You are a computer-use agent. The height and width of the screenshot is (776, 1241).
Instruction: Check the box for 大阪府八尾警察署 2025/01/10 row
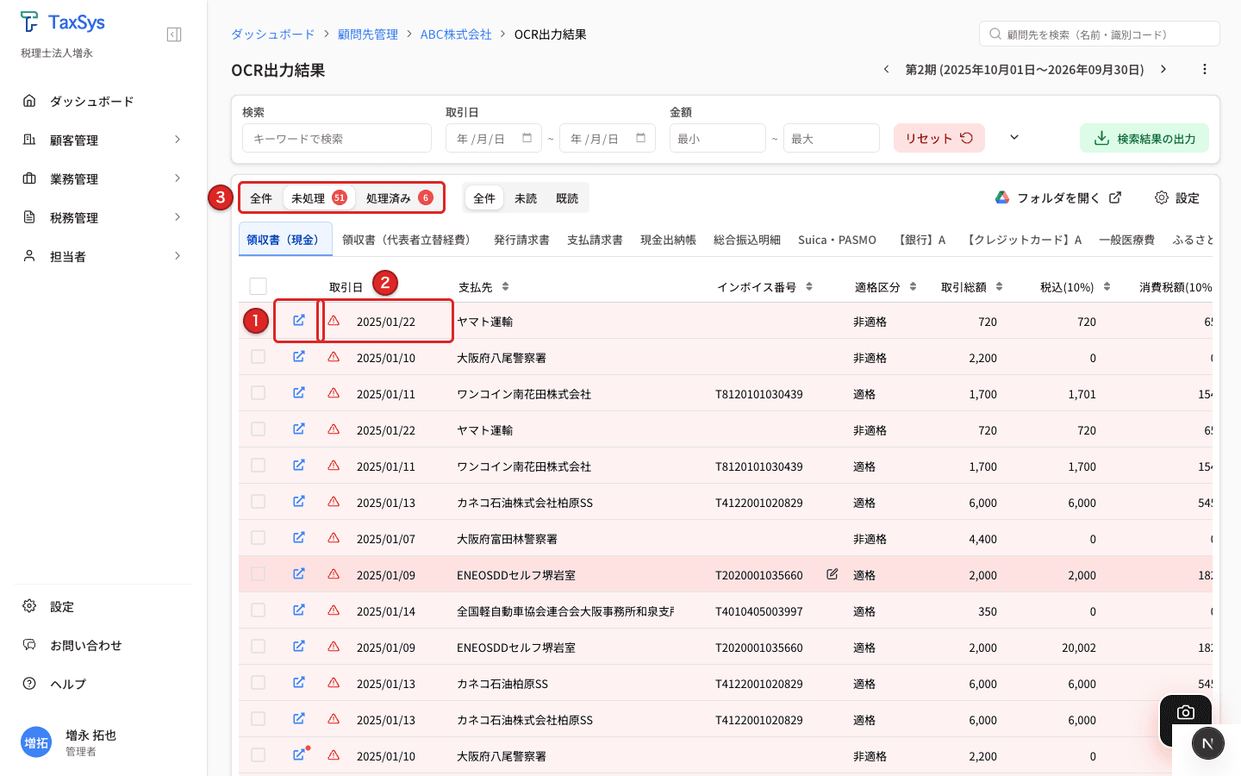tap(258, 357)
